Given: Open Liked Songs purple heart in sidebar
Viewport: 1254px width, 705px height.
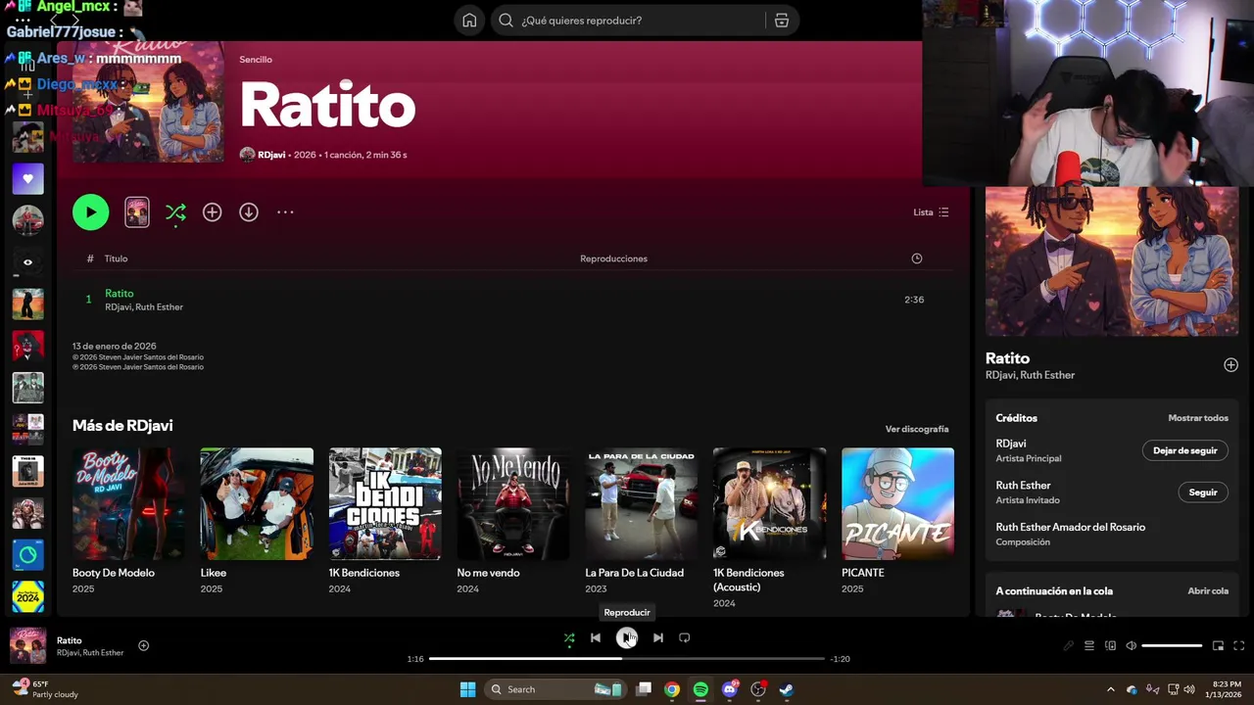Looking at the screenshot, I should coord(27,179).
